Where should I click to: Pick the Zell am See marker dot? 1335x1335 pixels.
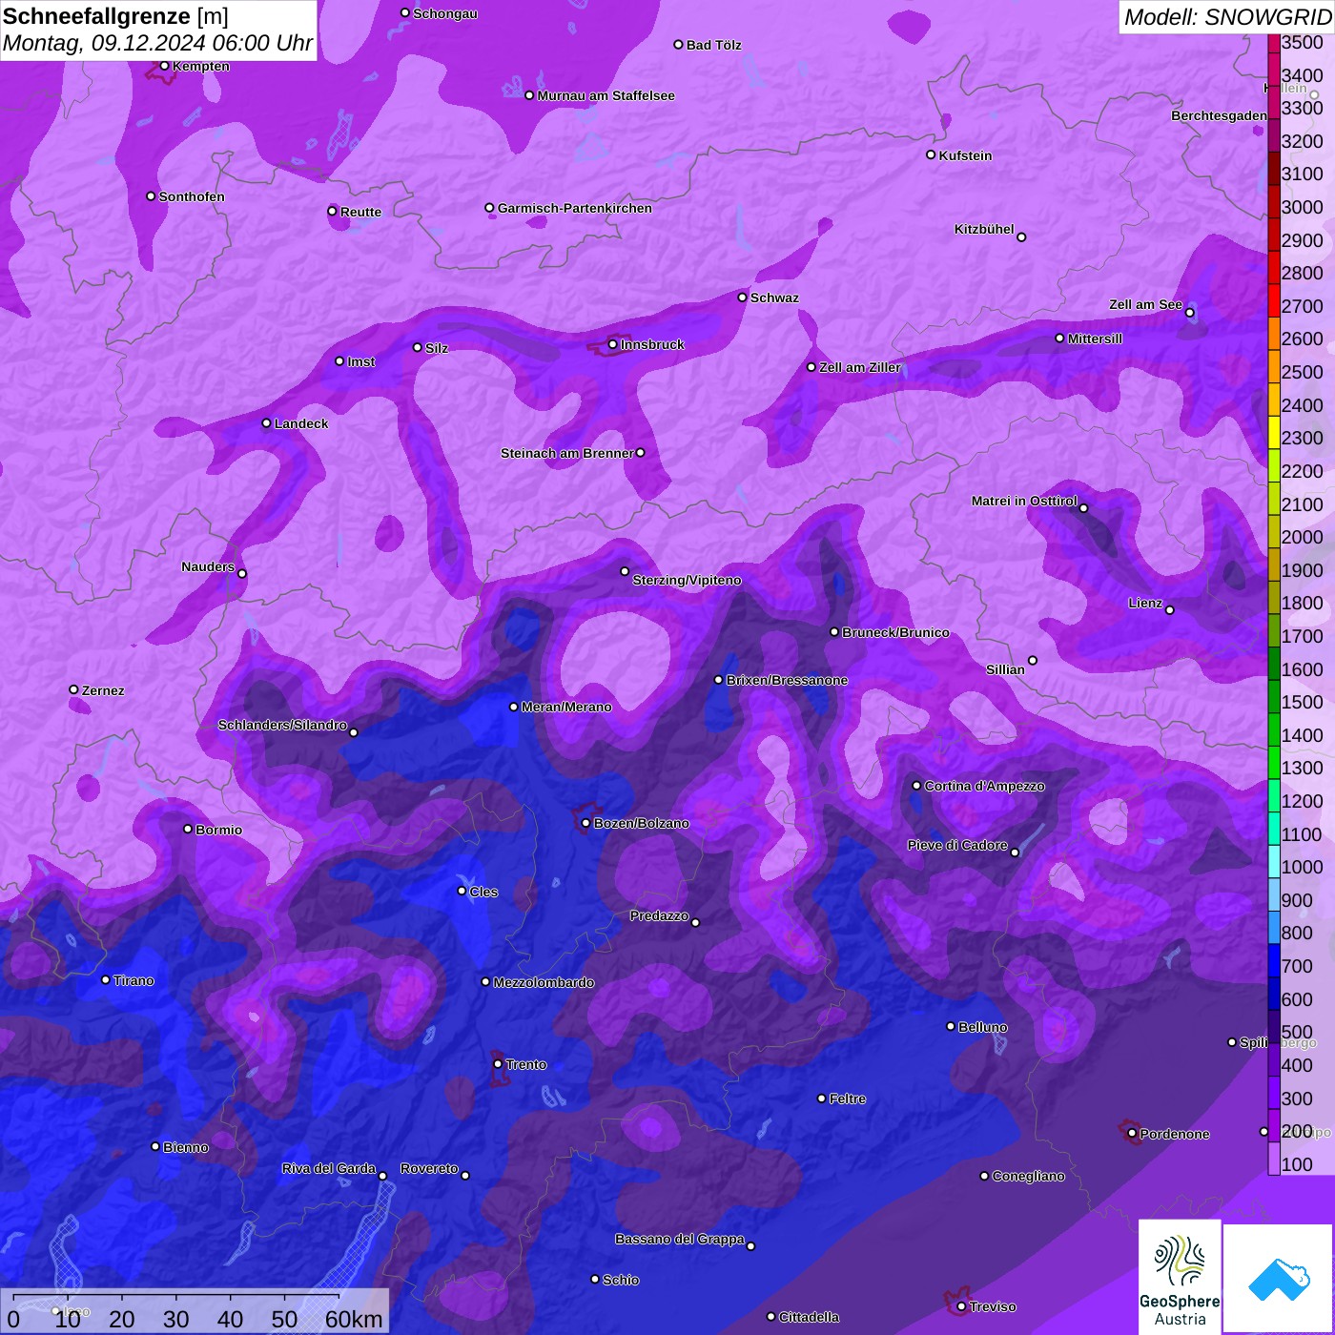(x=1189, y=313)
